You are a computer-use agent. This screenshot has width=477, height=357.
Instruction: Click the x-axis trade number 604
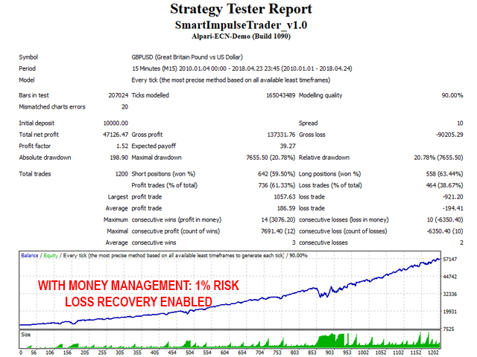click(224, 353)
